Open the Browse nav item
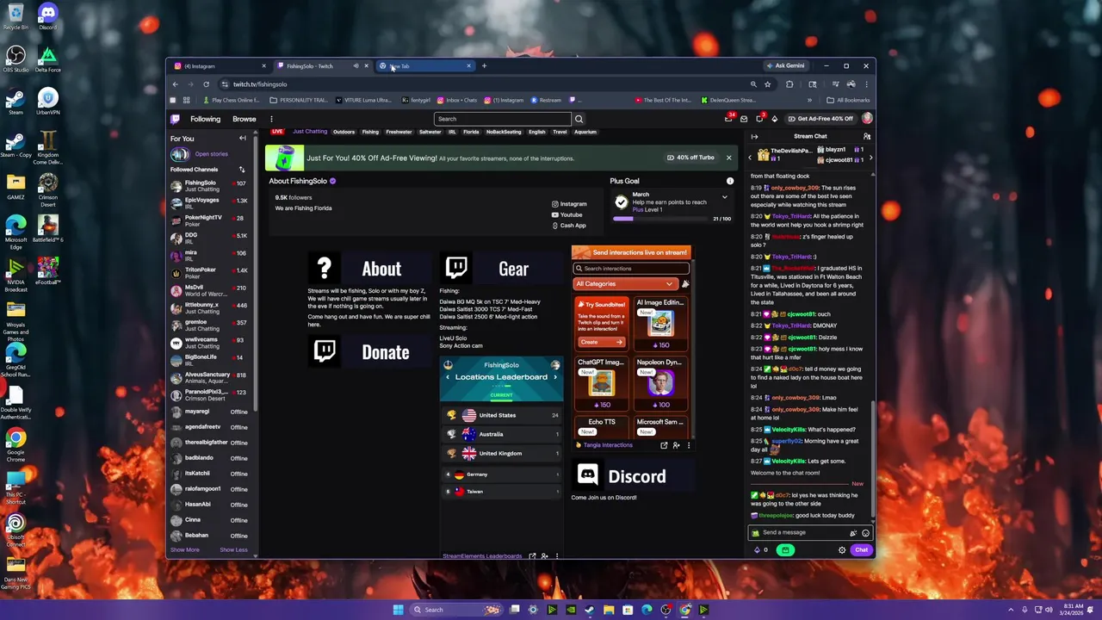Viewport: 1102px width, 620px height. coord(244,119)
